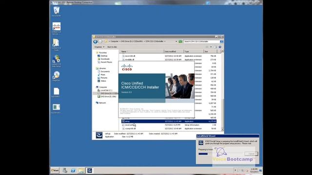
Task: Open address bar history dropdown arrow
Action: [x=176, y=41]
